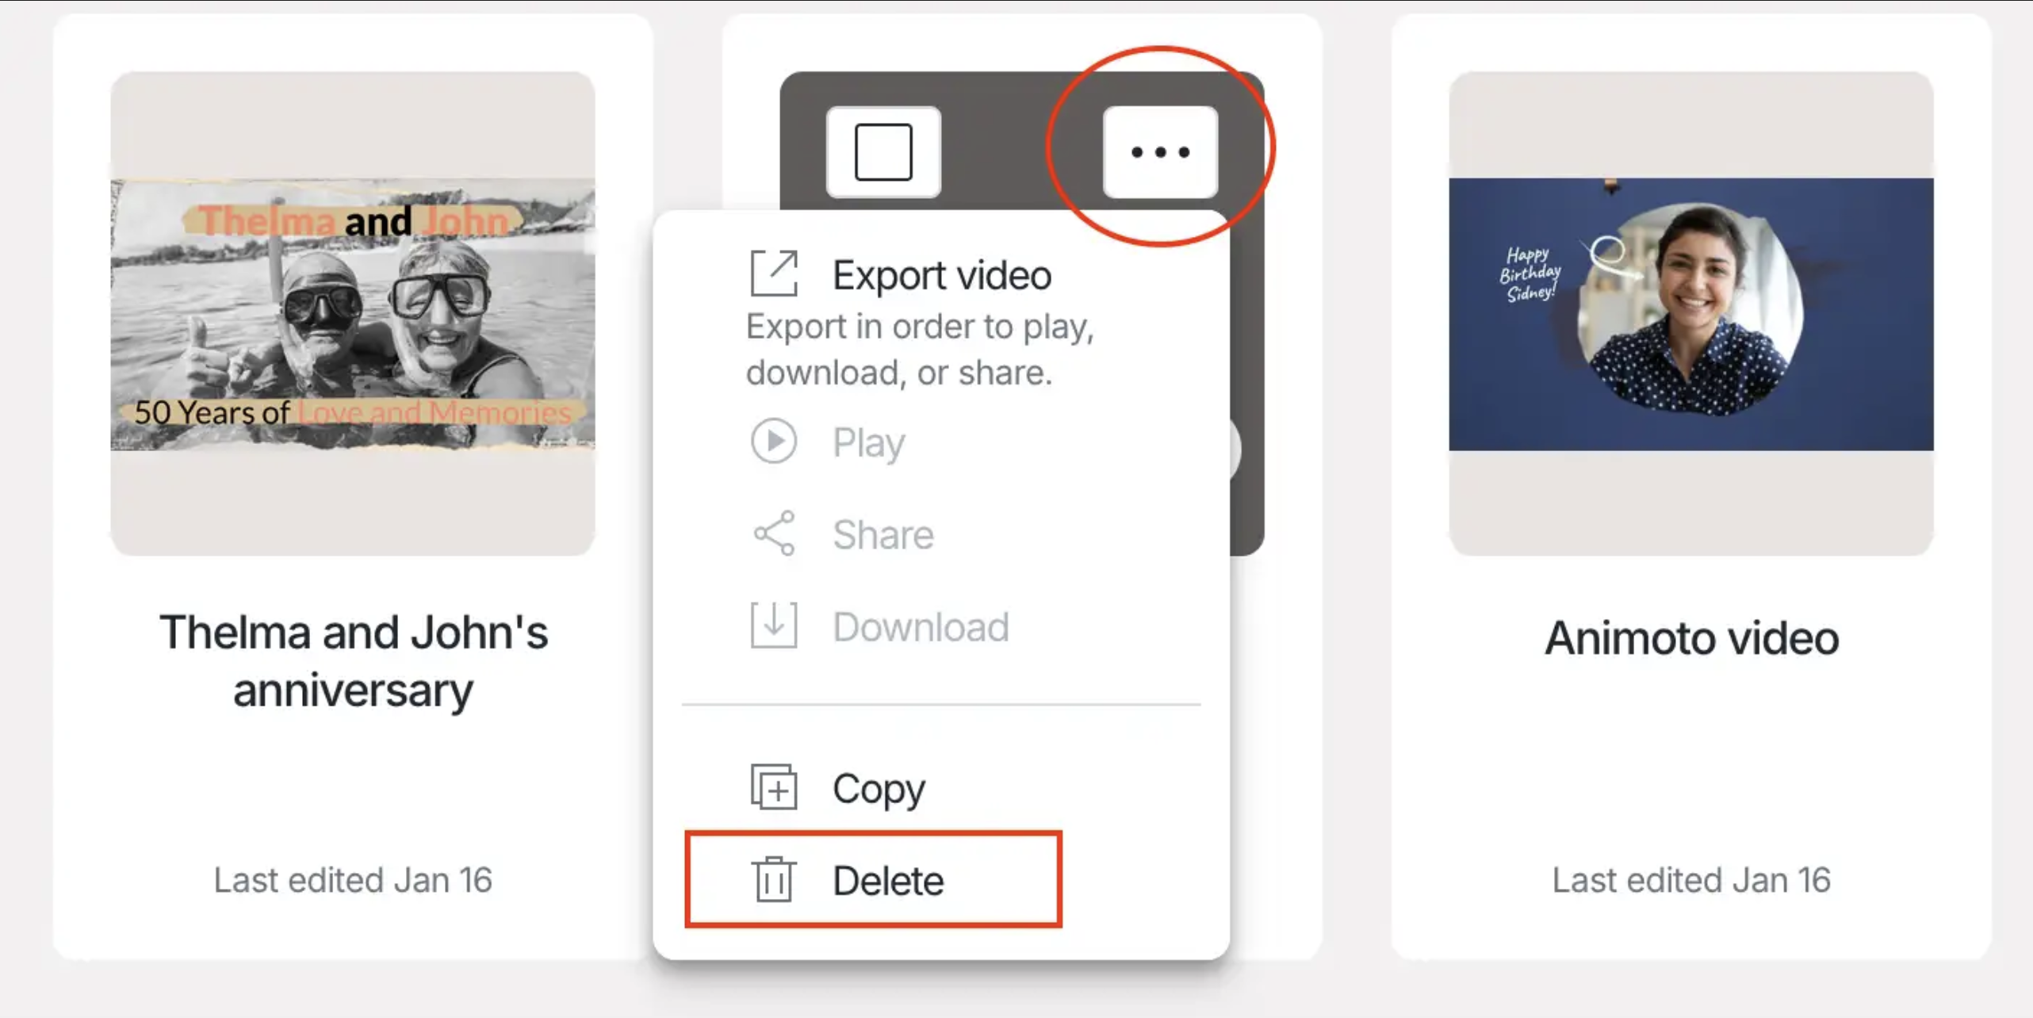This screenshot has width=2033, height=1018.
Task: Click the Download arrow icon
Action: (773, 626)
